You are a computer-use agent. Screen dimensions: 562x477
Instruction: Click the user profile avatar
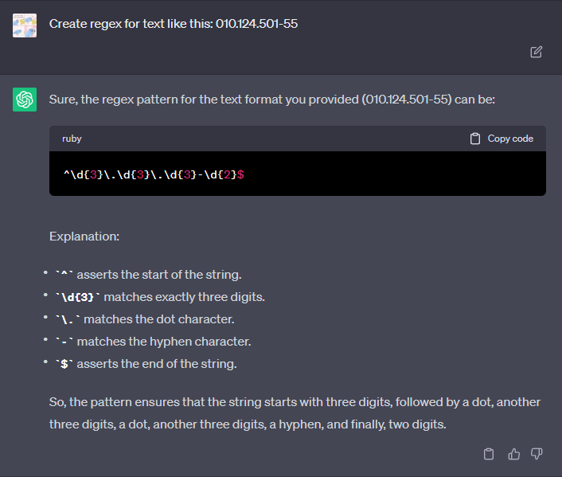pyautogui.click(x=25, y=25)
